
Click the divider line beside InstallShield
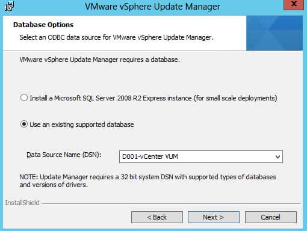(x=171, y=204)
